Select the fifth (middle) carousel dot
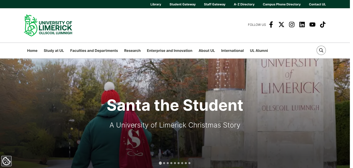 coord(175,163)
